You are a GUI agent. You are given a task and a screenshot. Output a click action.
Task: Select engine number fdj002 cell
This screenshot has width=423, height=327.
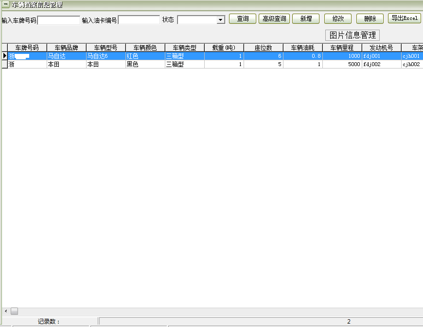coord(382,64)
